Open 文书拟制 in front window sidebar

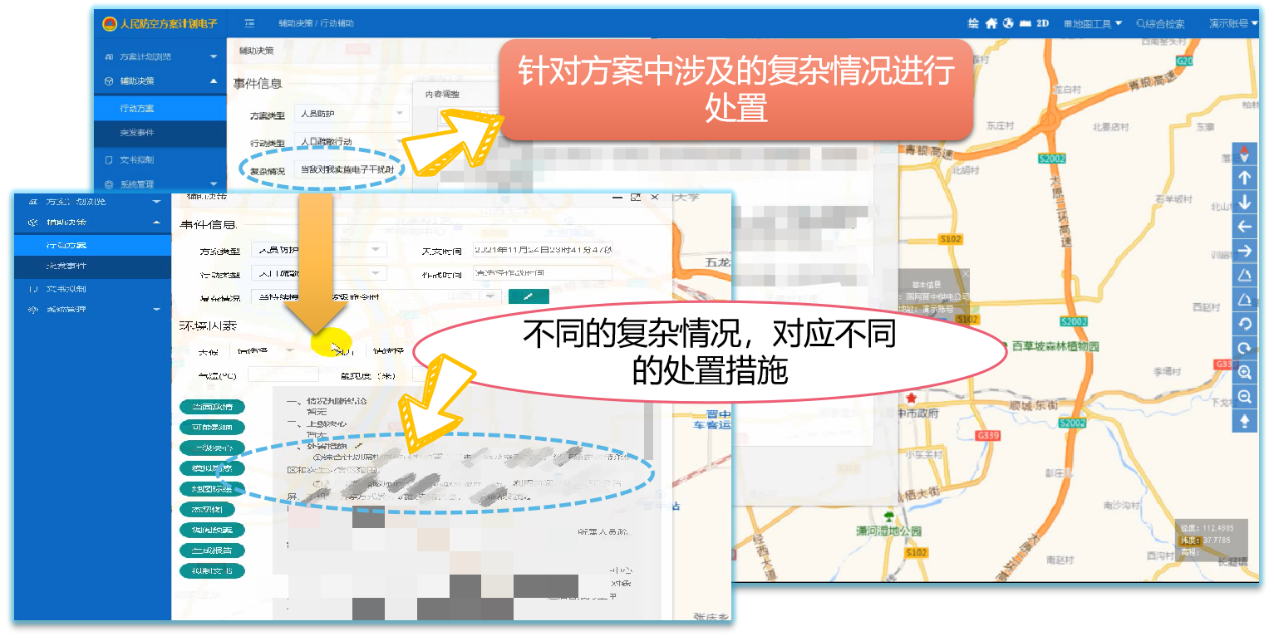point(92,289)
